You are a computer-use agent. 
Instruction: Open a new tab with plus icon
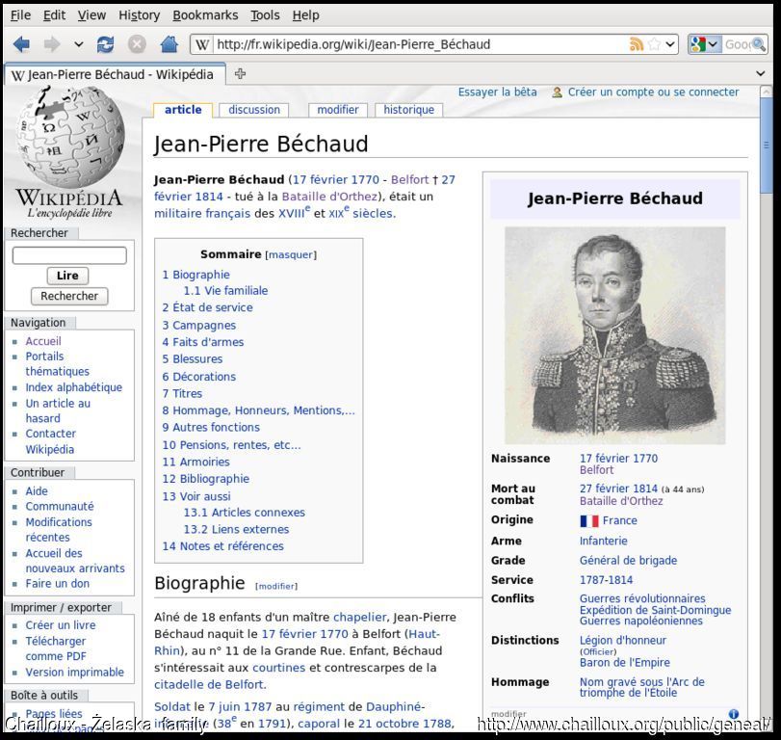coord(240,73)
